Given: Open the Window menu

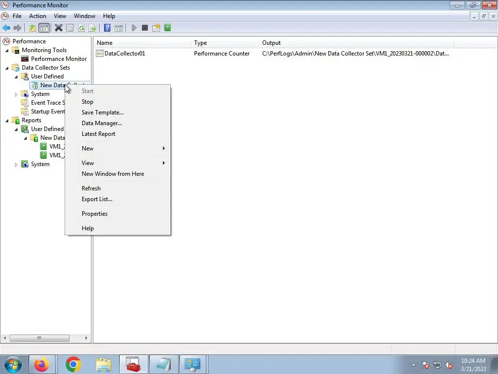Looking at the screenshot, I should pos(85,16).
